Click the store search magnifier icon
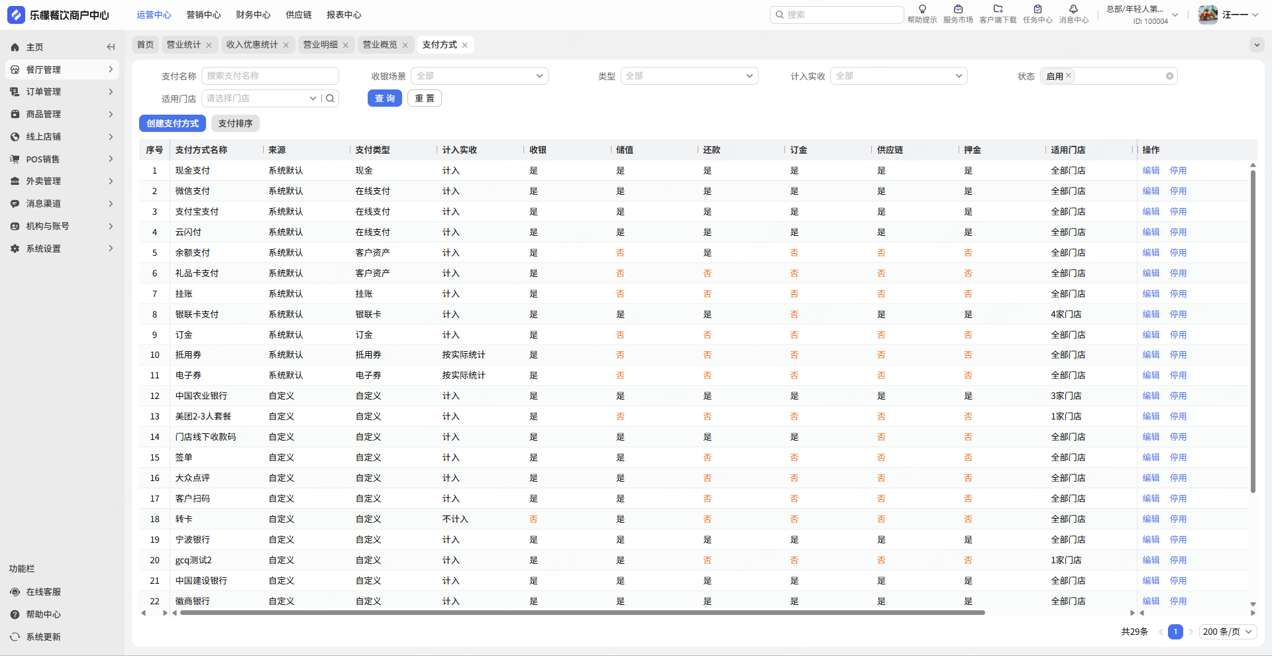This screenshot has width=1272, height=656. (331, 98)
